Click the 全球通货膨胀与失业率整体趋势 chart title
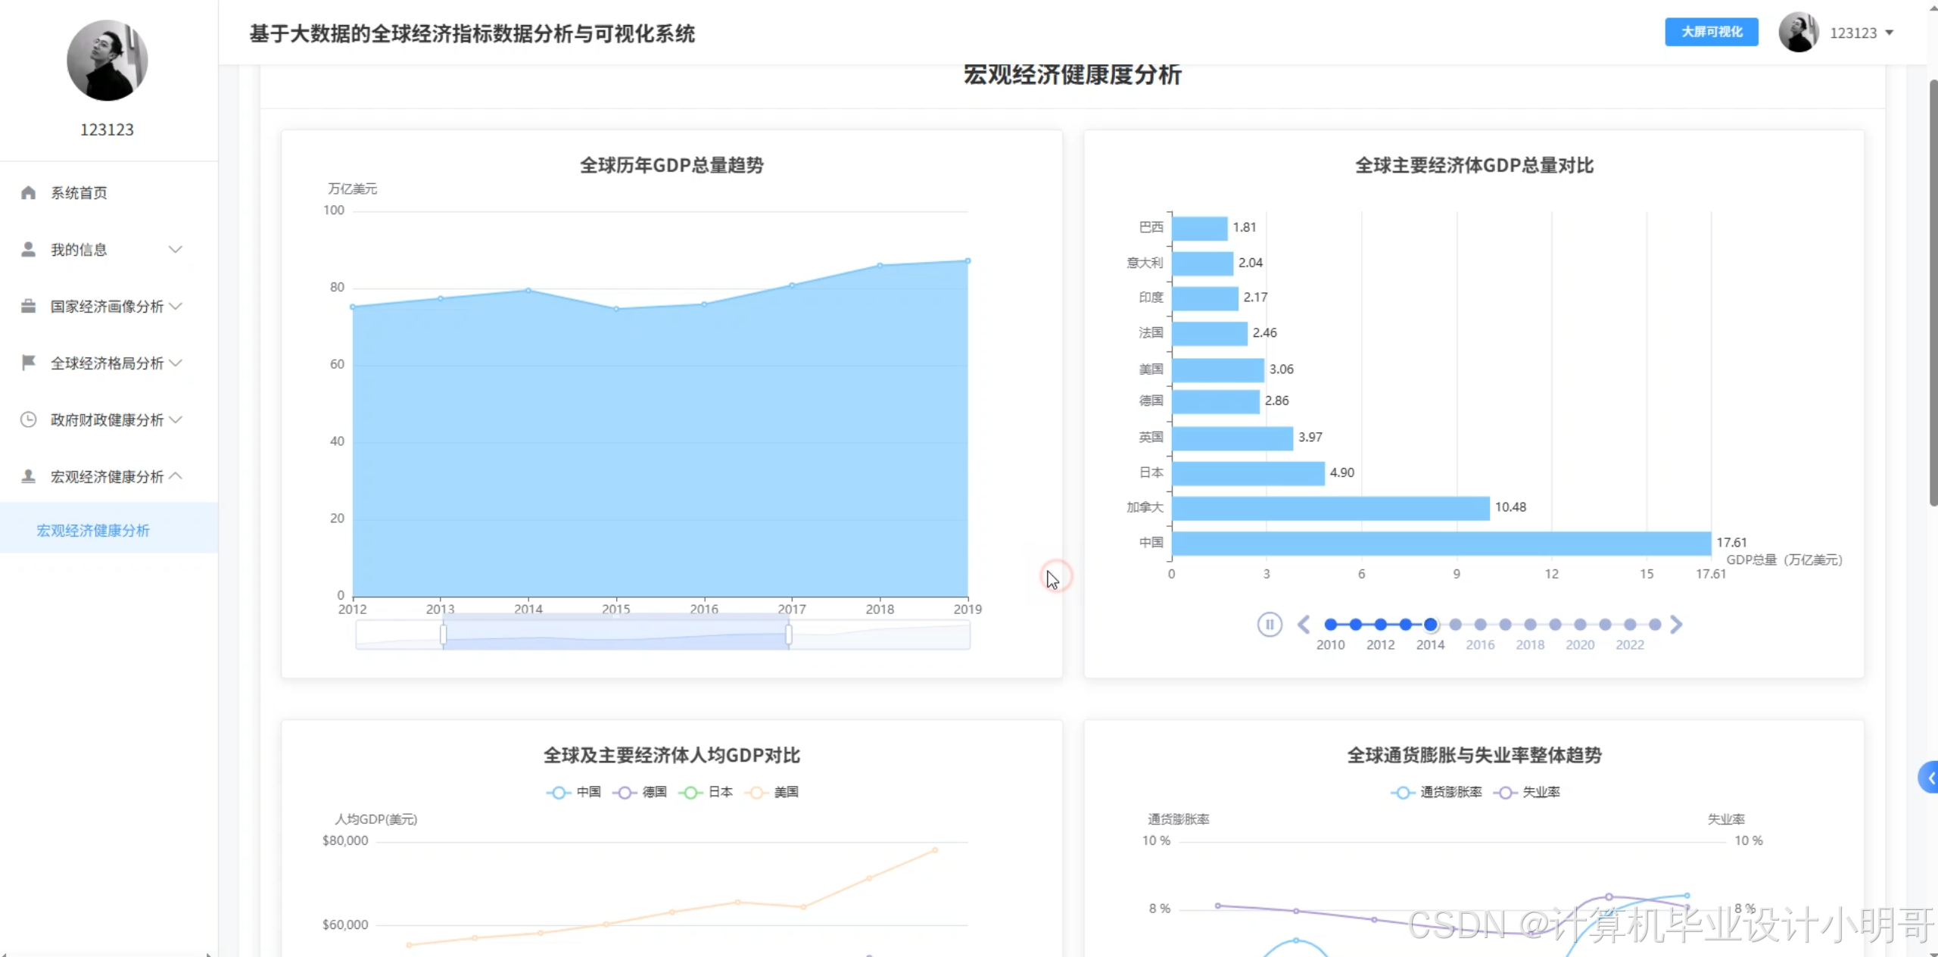This screenshot has width=1938, height=957. [1474, 756]
